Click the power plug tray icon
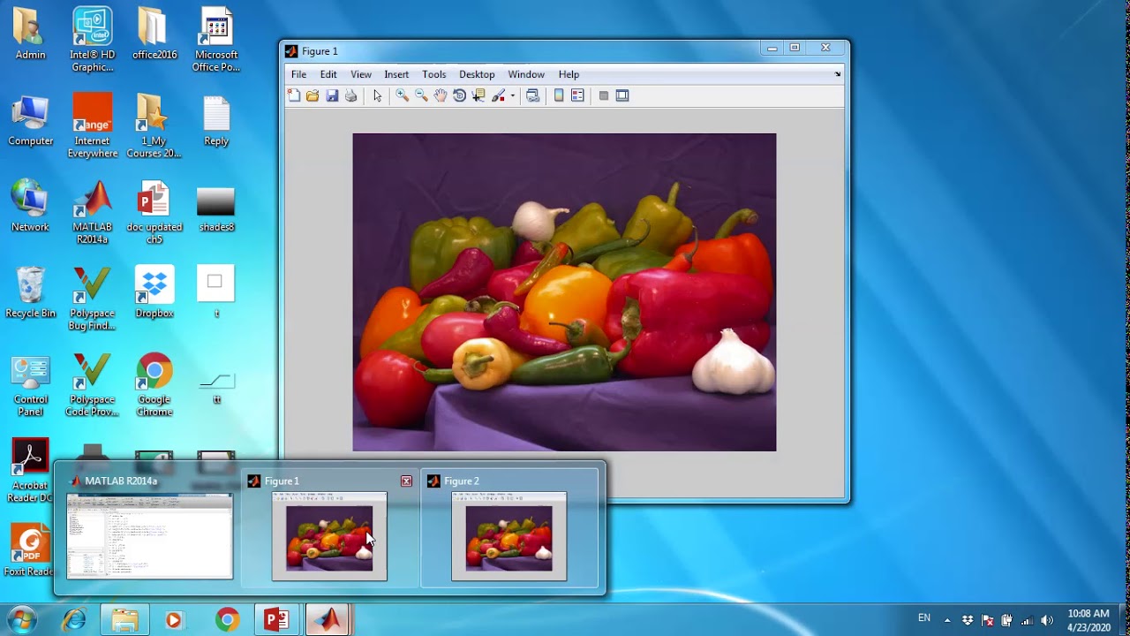Image resolution: width=1130 pixels, height=636 pixels. click(1006, 620)
